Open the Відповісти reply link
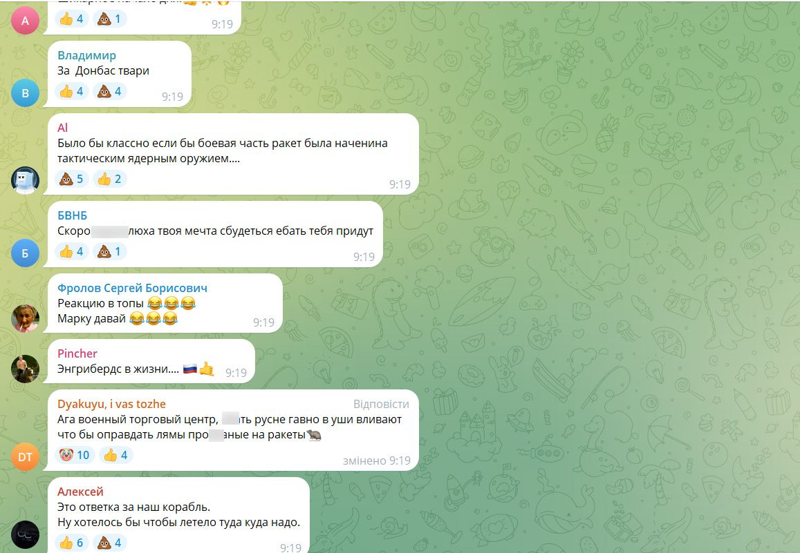This screenshot has width=800, height=553. [381, 404]
